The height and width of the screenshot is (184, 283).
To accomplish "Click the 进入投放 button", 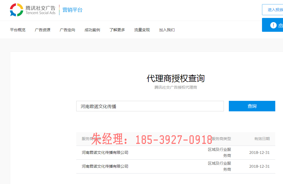I will (x=272, y=10).
